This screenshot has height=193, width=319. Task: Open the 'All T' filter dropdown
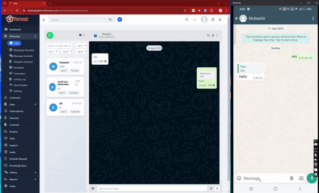click(x=53, y=51)
